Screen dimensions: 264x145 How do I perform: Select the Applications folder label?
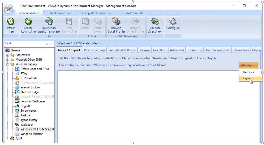coord(23,55)
